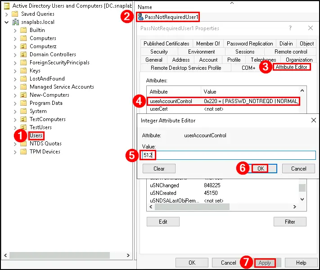Expand the Saved Queries node
This screenshot has height=270, width=320.
(7, 14)
